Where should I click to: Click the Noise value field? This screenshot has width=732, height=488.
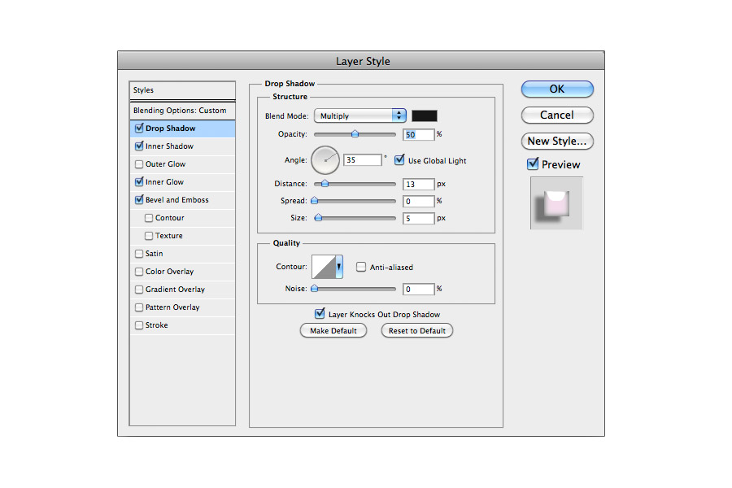click(418, 289)
